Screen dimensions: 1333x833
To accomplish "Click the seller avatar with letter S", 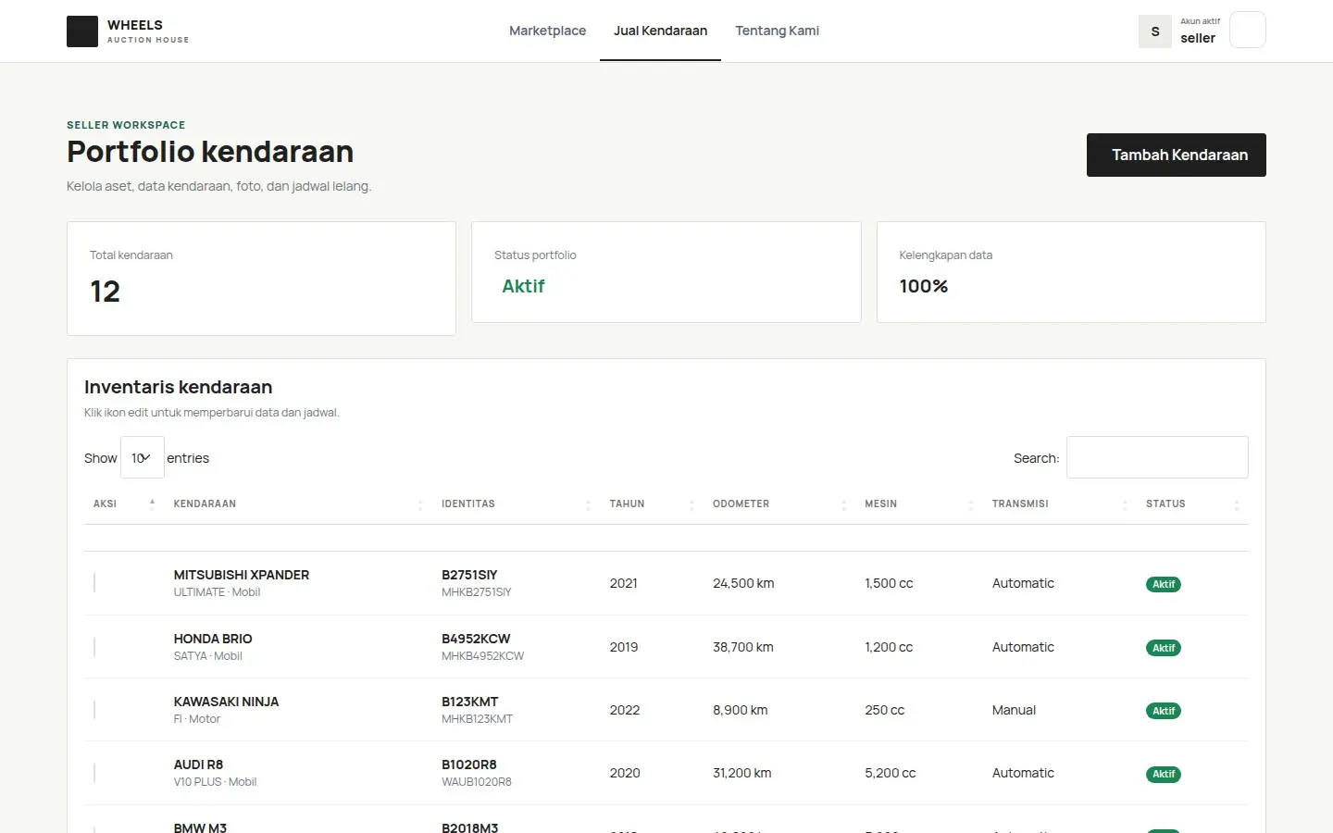I will (x=1155, y=31).
